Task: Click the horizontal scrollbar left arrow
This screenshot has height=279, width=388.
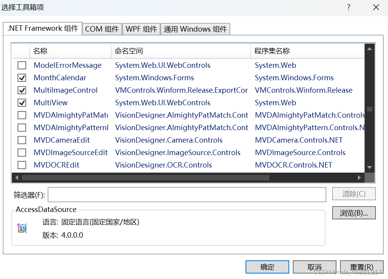Action: [17, 177]
